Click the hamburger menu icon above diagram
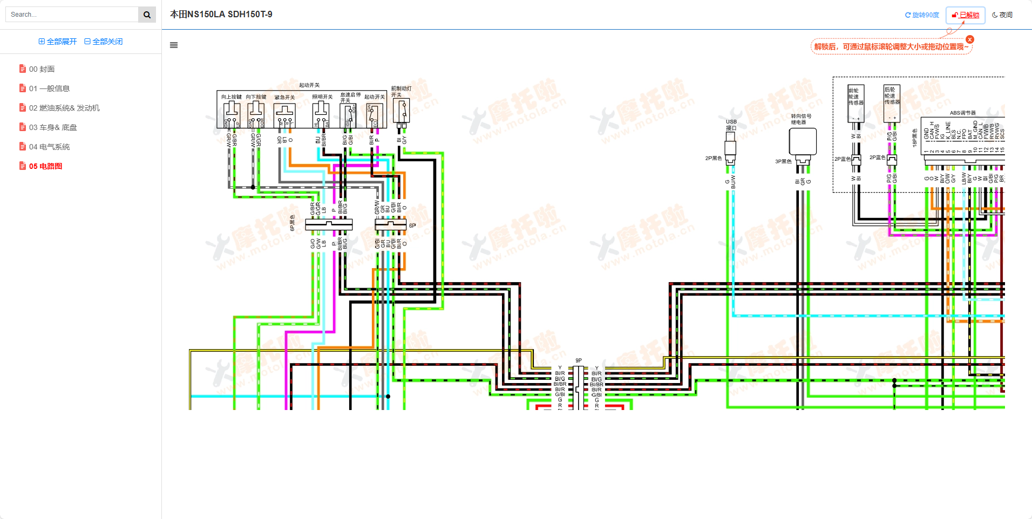This screenshot has height=519, width=1032. point(174,45)
